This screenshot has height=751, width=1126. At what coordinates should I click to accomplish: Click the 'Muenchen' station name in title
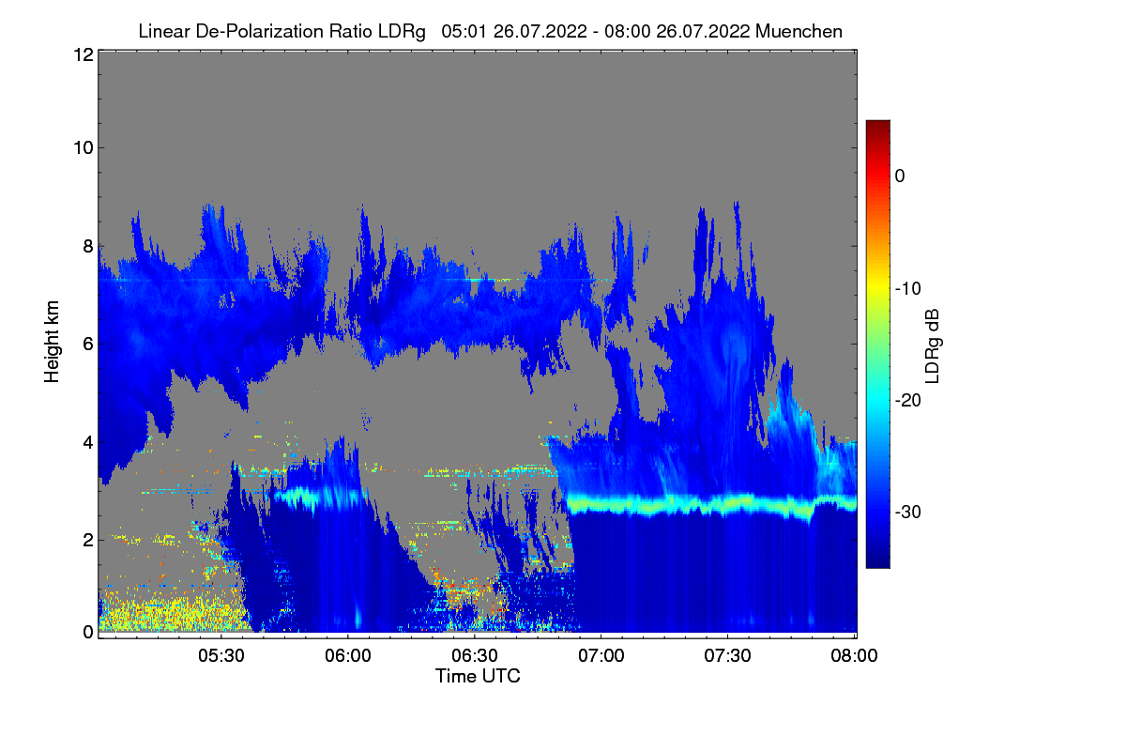pos(799,31)
